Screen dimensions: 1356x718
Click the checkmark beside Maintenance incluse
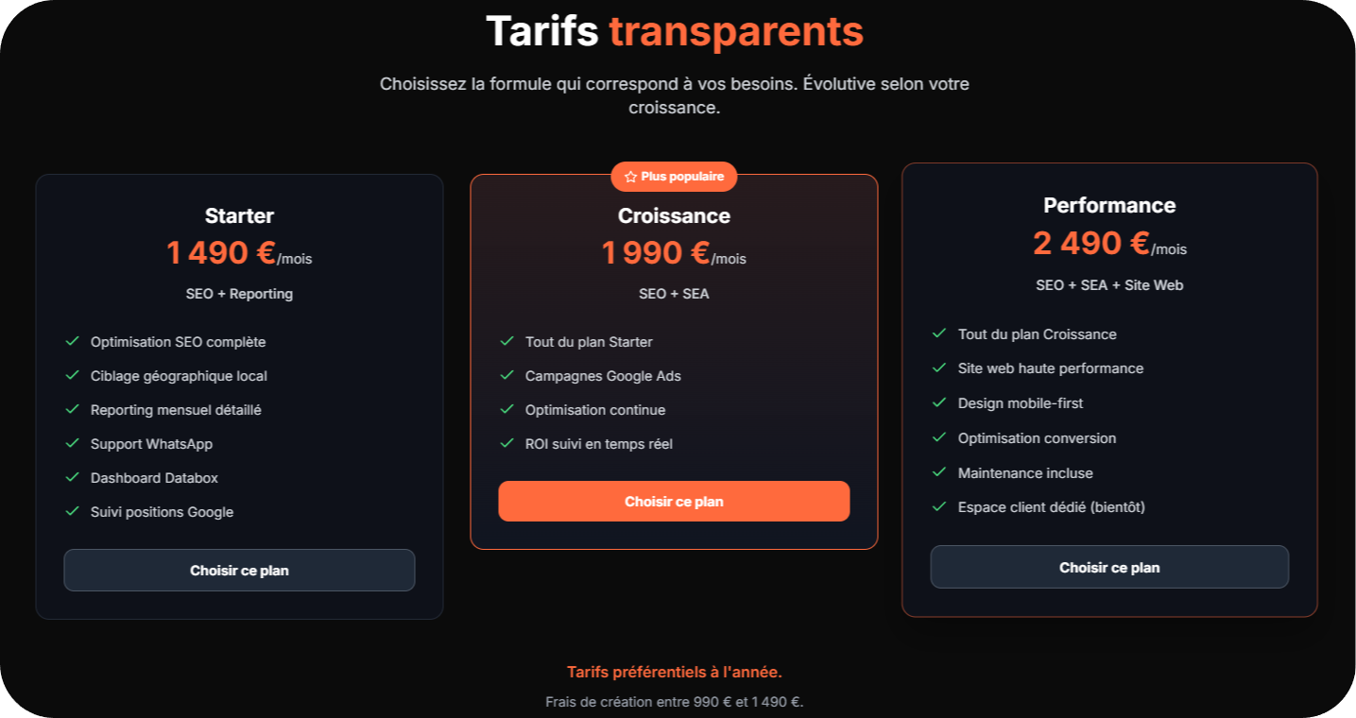point(939,472)
